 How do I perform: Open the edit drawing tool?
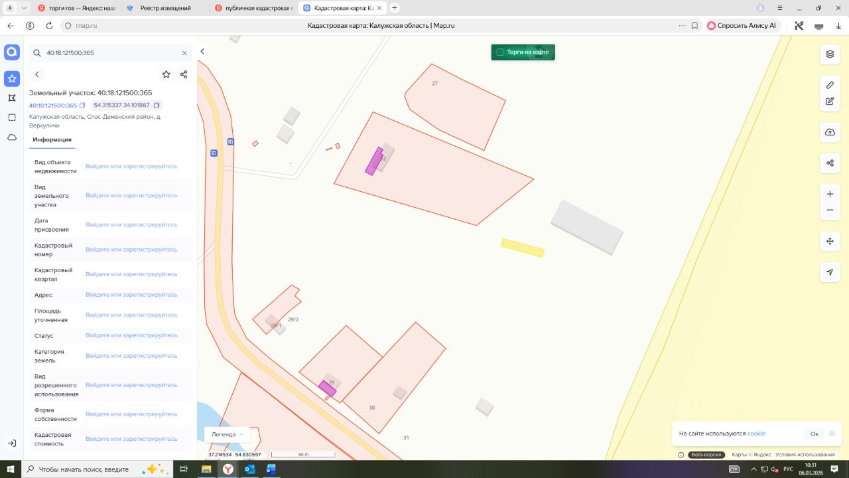[830, 102]
